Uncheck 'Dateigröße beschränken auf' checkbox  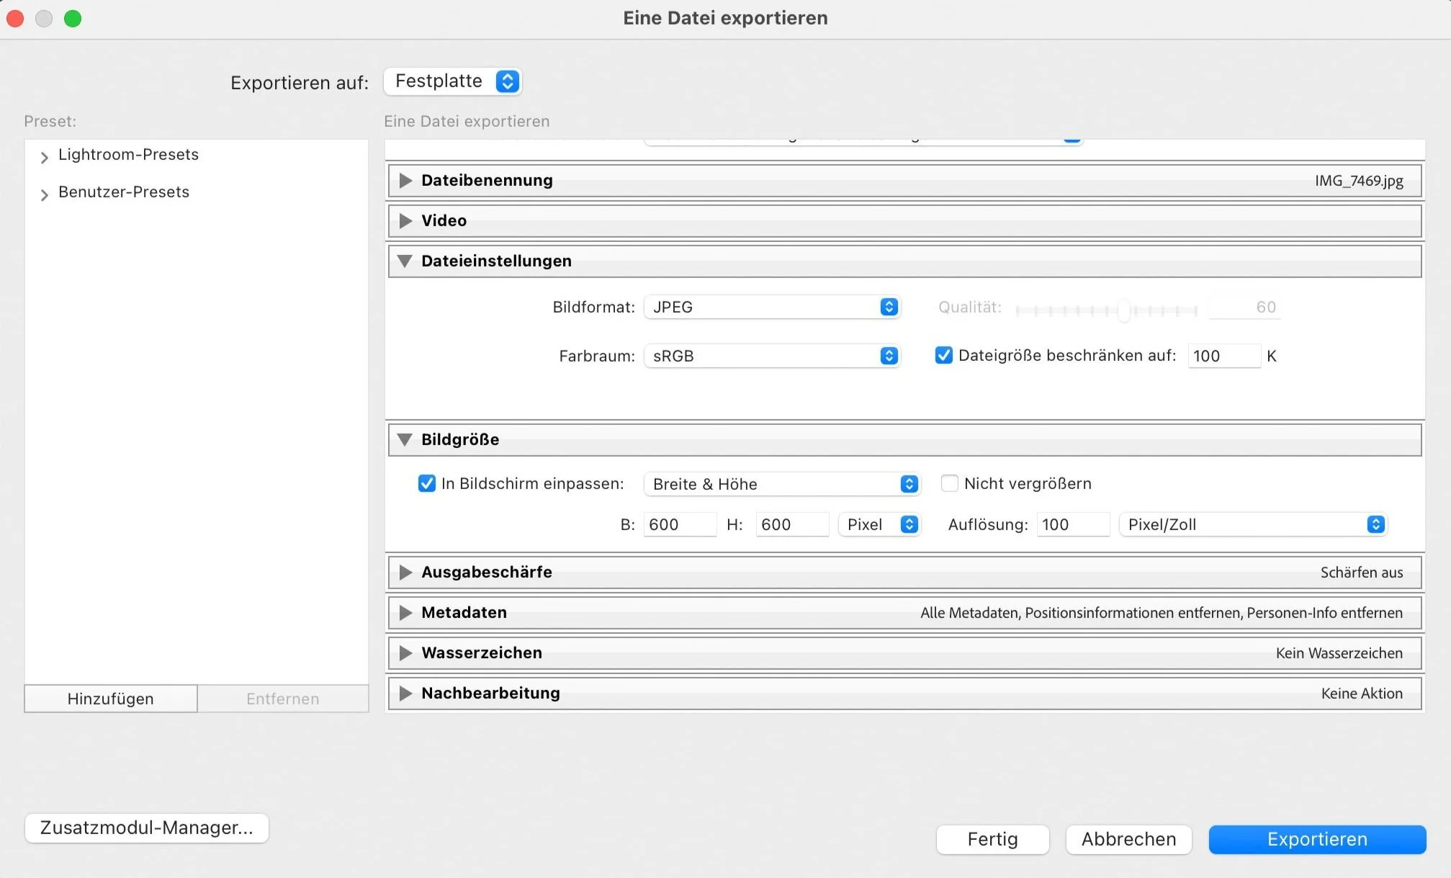tap(943, 355)
